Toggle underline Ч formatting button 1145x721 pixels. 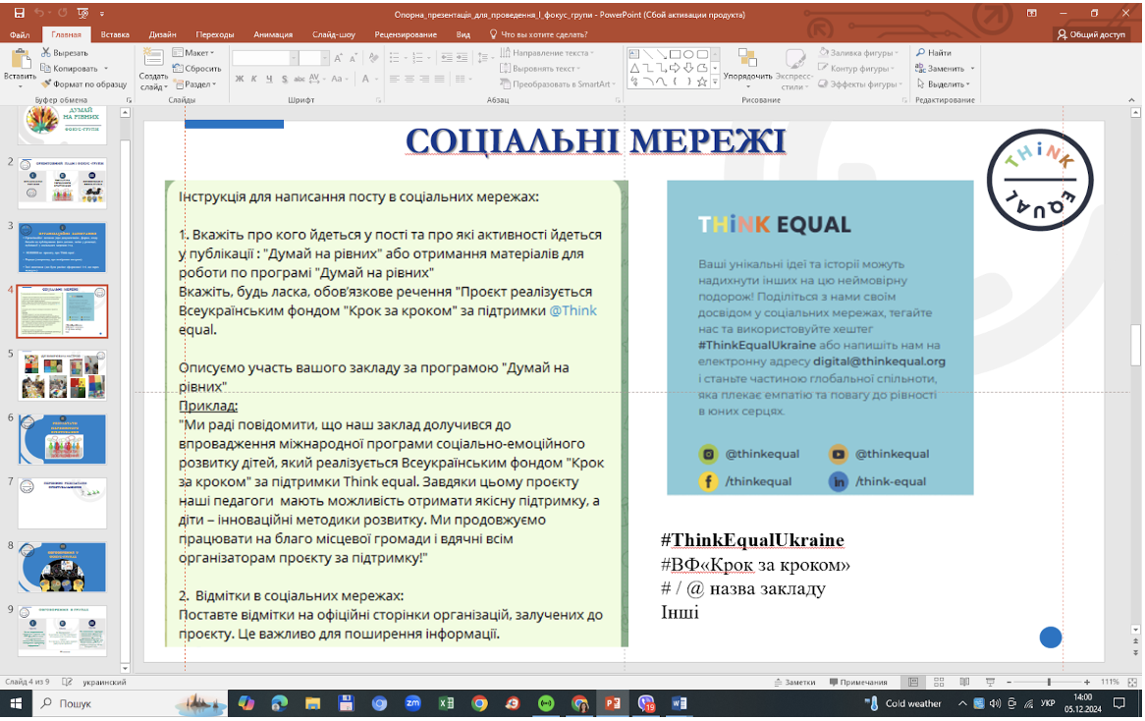[269, 79]
